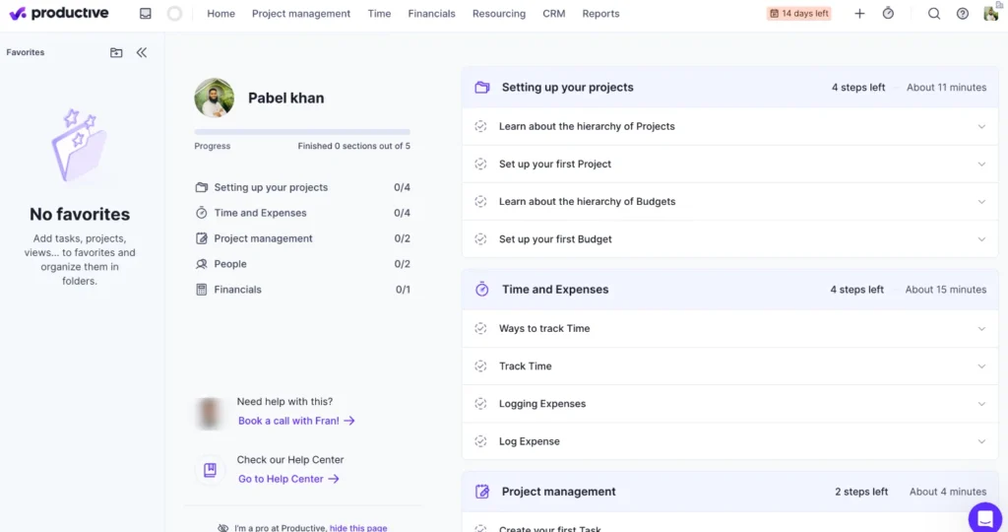Open Project management in top navigation
The width and height of the screenshot is (1008, 532).
click(301, 14)
